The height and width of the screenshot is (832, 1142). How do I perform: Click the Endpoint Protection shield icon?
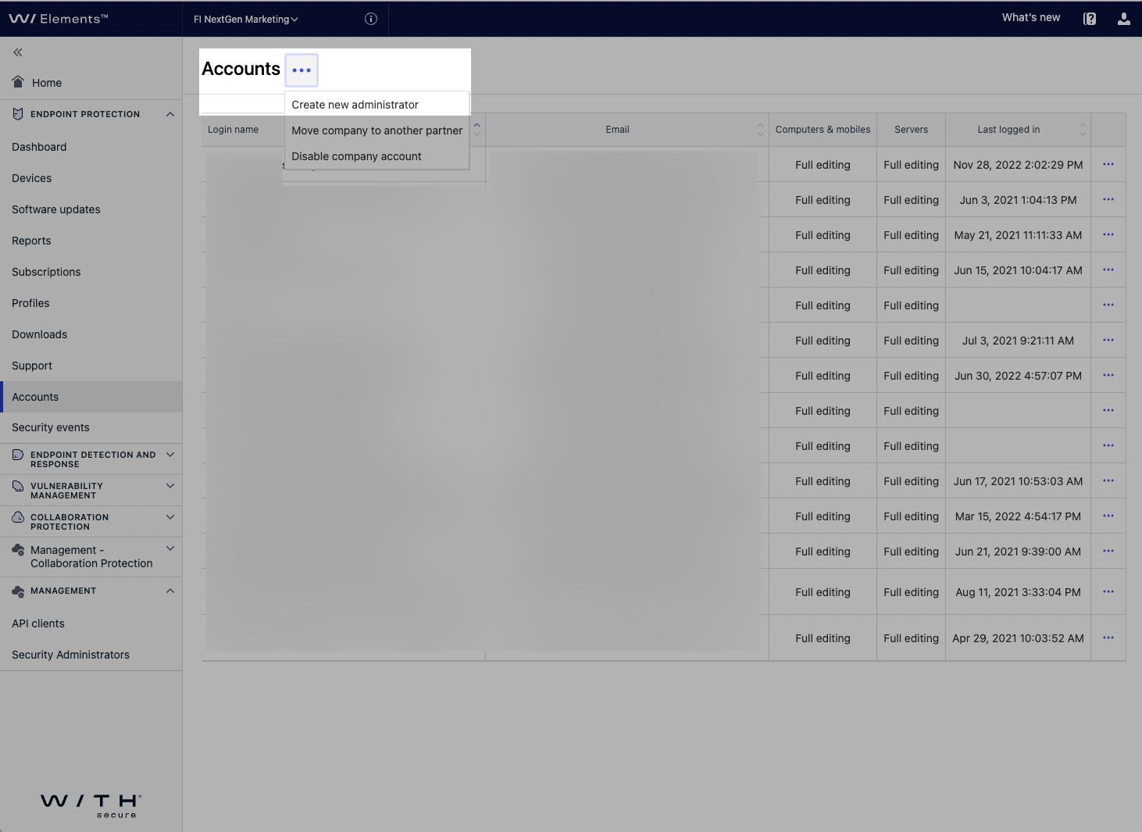[x=18, y=113]
